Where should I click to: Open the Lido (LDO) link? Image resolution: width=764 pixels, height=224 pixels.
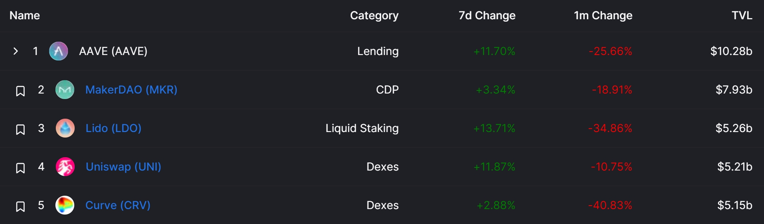(114, 128)
